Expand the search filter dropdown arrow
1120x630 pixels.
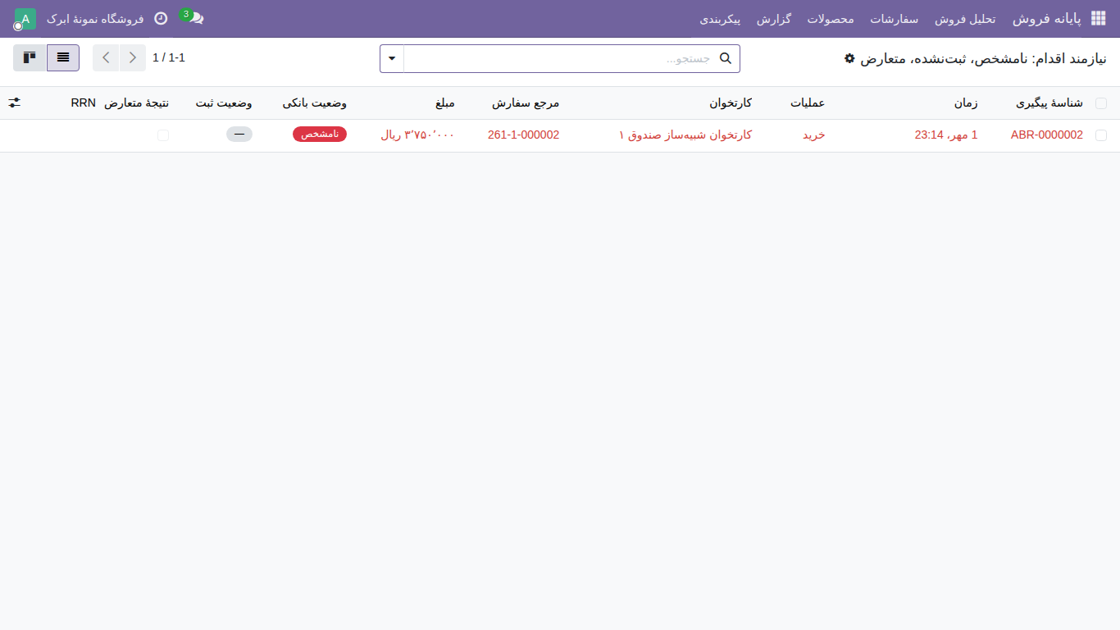coord(392,58)
